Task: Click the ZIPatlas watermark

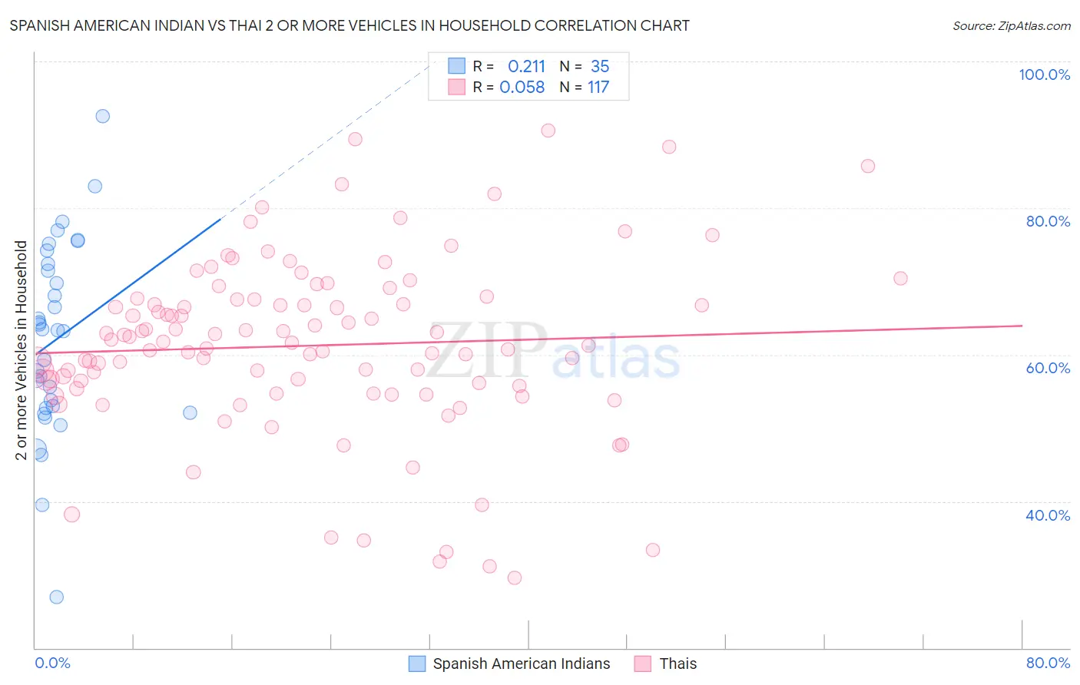Action: [552, 350]
